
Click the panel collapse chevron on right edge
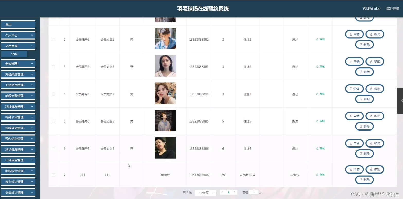coord(401,101)
